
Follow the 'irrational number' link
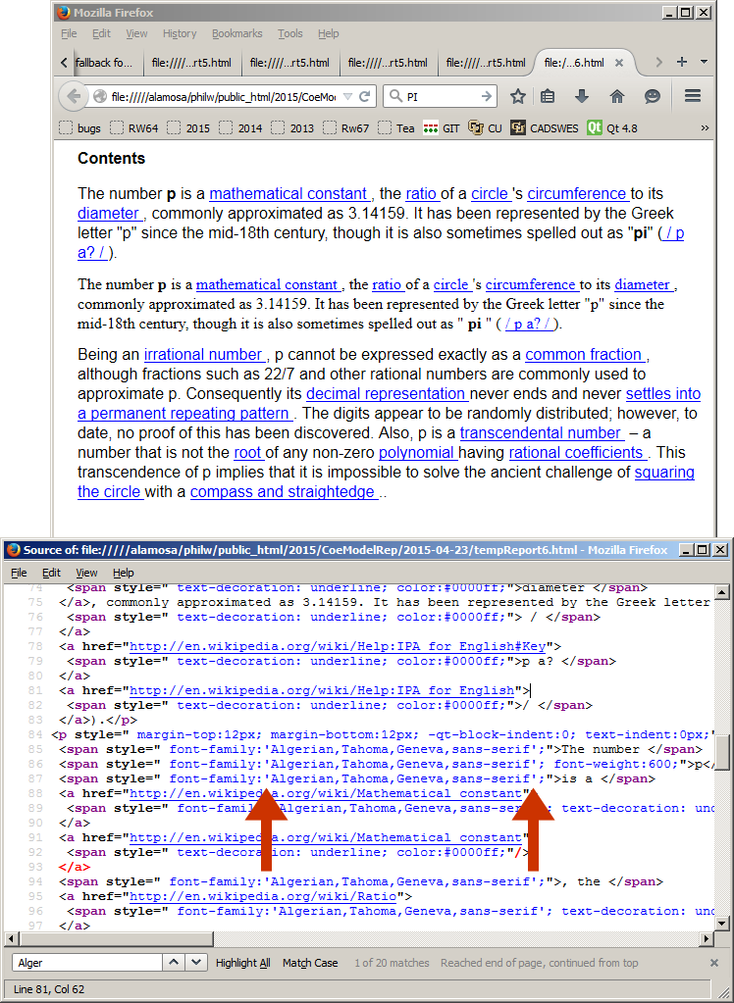205,354
